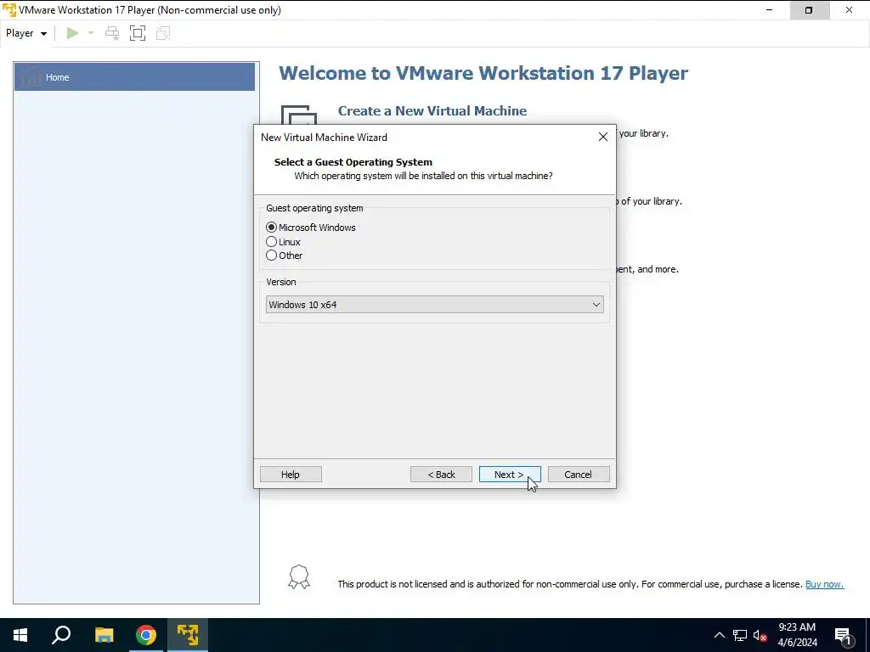870x652 pixels.
Task: Close the New Virtual Machine Wizard dialog
Action: click(603, 137)
